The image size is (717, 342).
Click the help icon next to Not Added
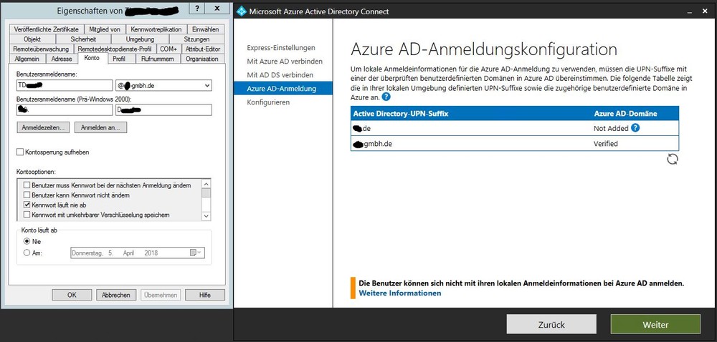click(635, 128)
